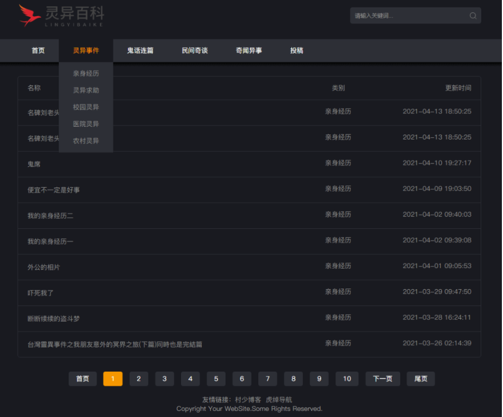Click the category cell in 吓死我了 row
This screenshot has height=417, width=503.
[338, 291]
